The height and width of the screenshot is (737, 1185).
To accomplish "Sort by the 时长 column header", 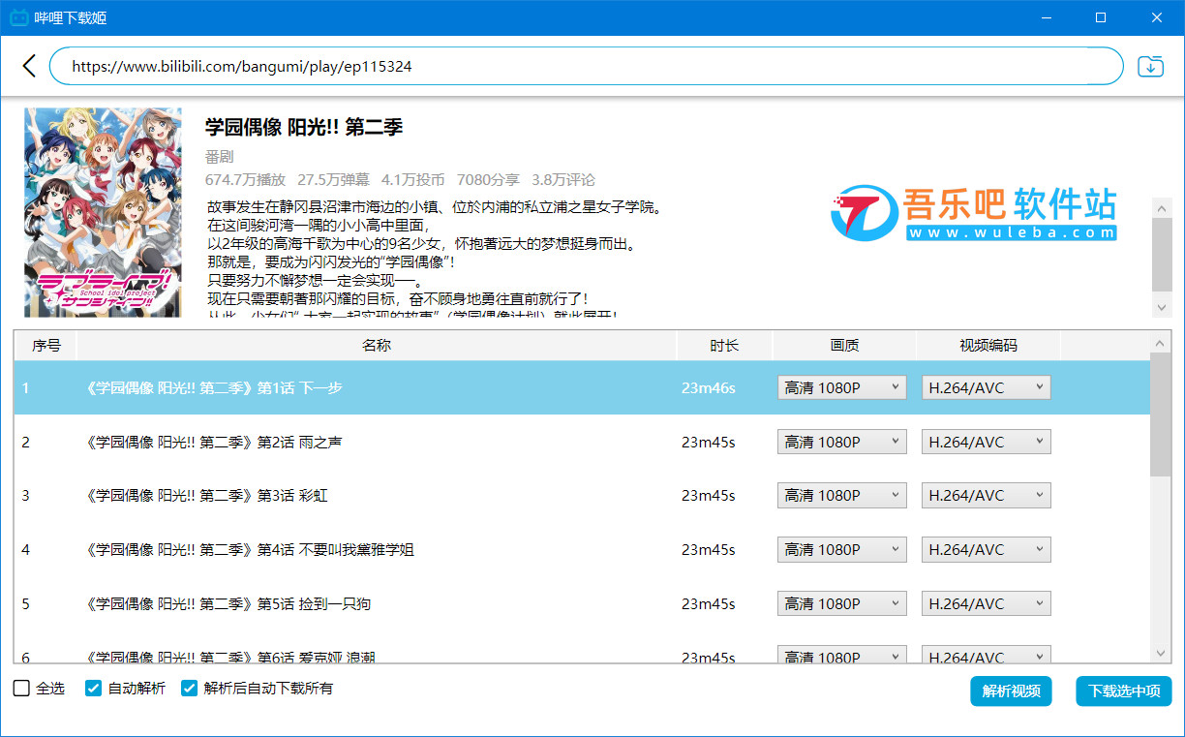I will coord(724,346).
